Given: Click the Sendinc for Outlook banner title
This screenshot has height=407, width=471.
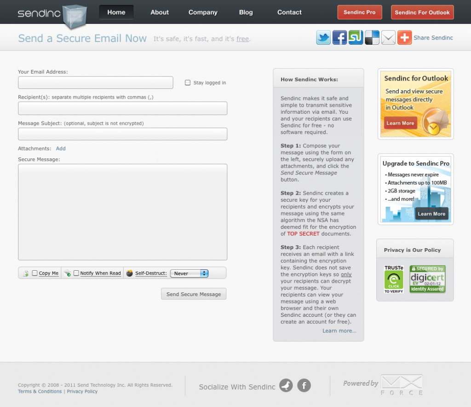Looking at the screenshot, I should click(x=416, y=78).
